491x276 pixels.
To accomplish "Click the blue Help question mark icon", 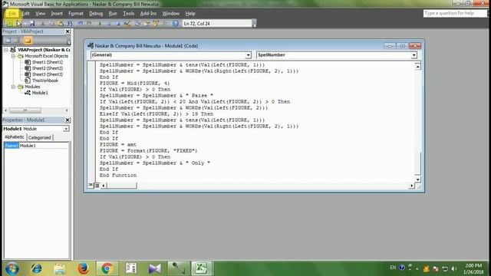I will click(x=176, y=24).
